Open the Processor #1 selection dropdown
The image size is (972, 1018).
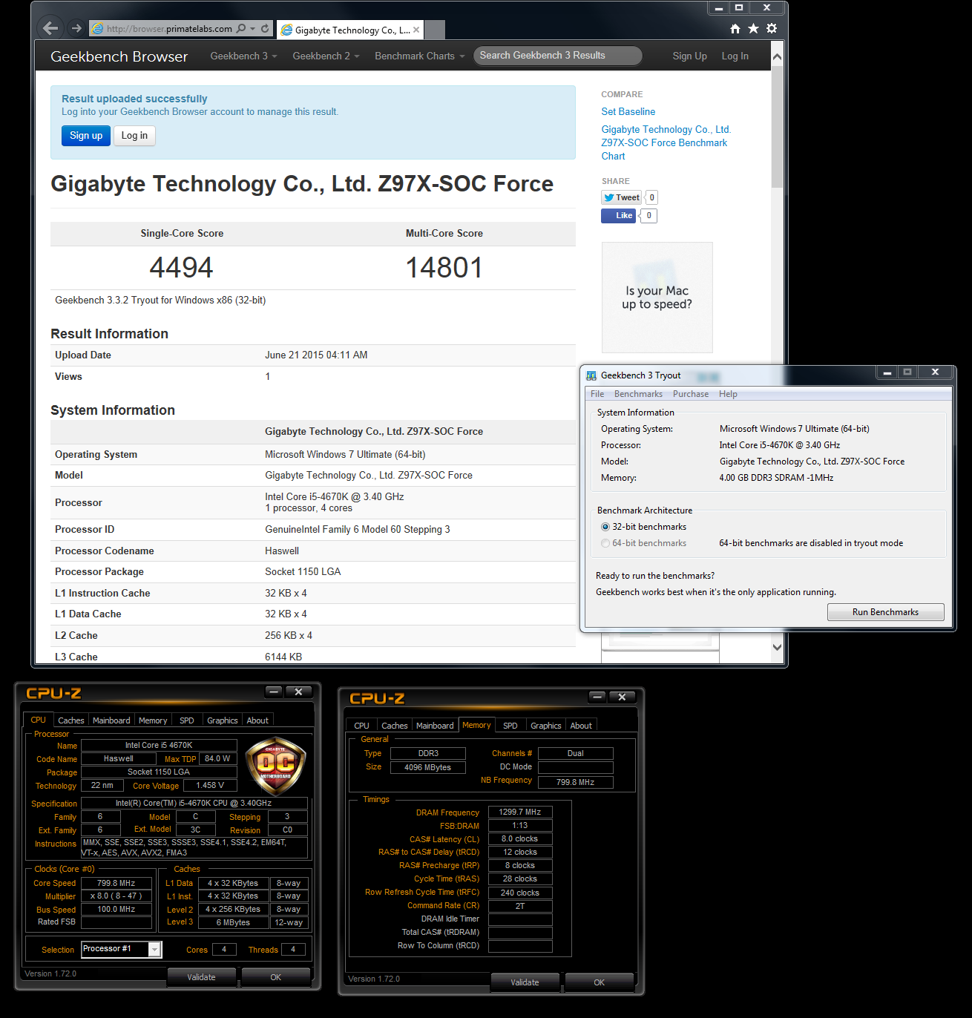pyautogui.click(x=154, y=949)
